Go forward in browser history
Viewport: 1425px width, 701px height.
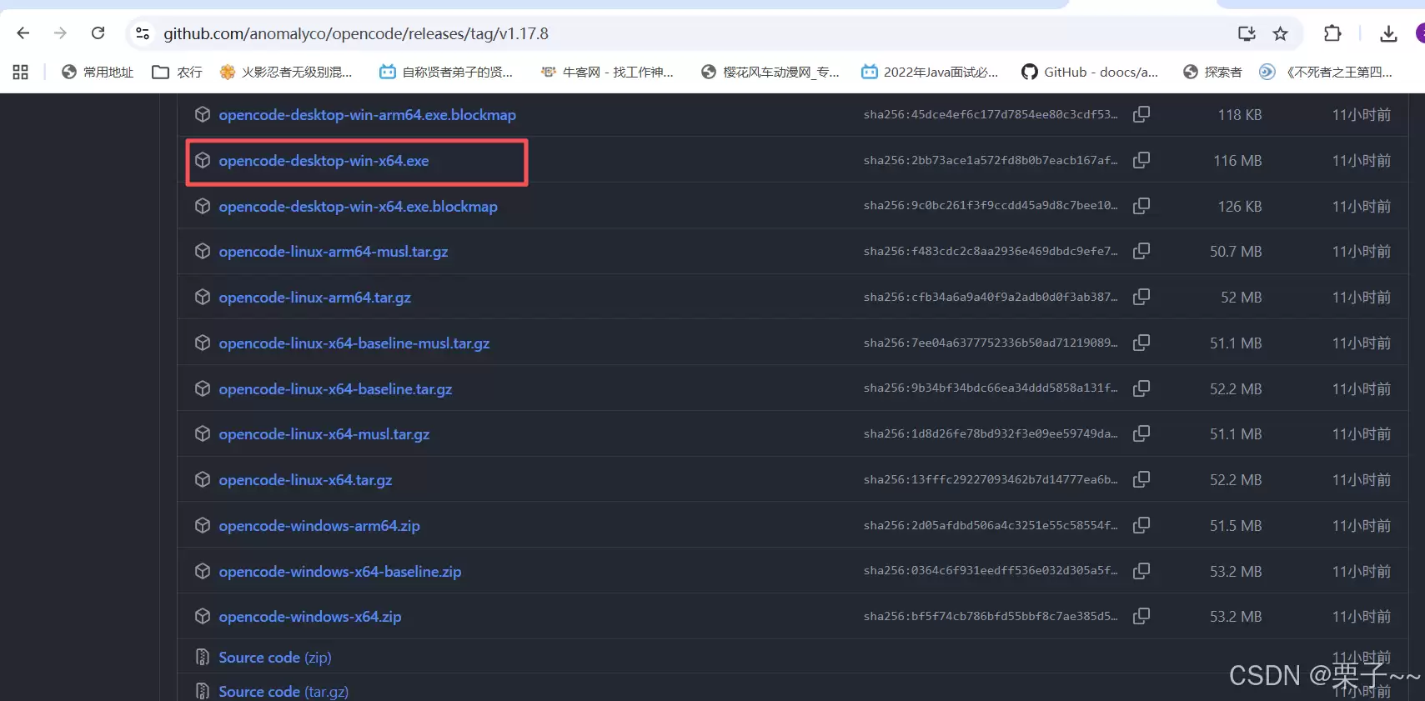[60, 33]
